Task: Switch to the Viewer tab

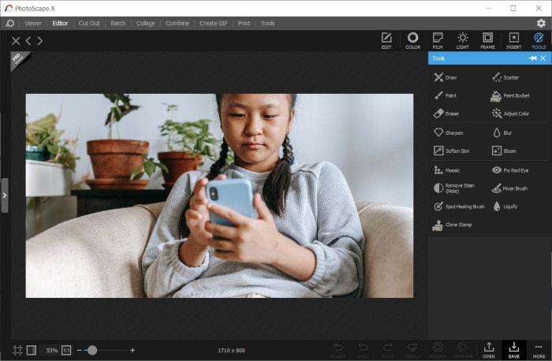Action: coord(33,23)
